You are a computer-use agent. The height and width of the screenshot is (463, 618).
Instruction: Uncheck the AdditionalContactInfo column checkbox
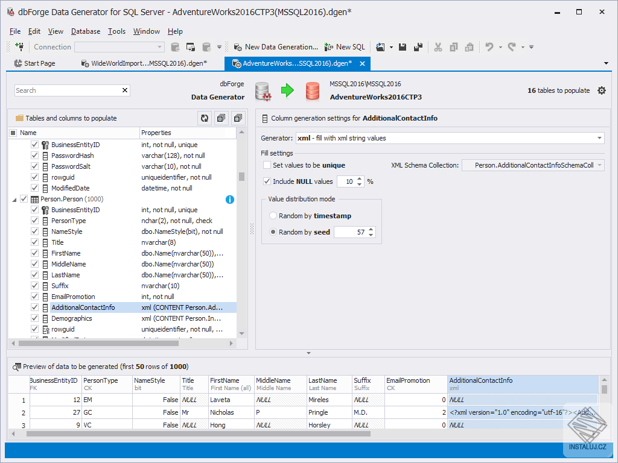34,307
